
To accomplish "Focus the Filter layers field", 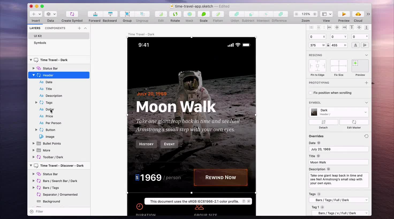I will pos(59,212).
